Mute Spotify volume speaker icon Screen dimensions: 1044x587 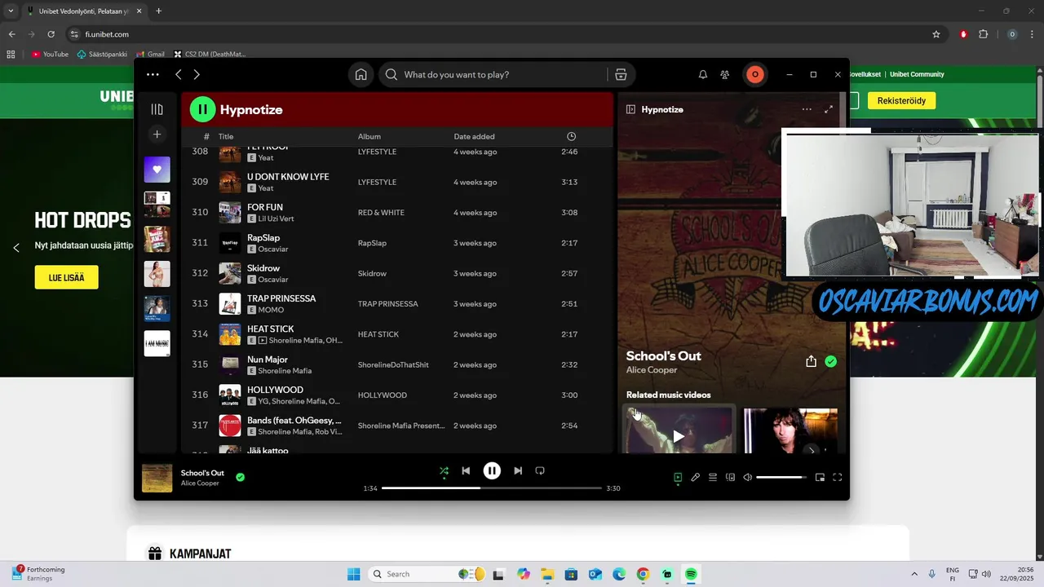click(x=748, y=478)
